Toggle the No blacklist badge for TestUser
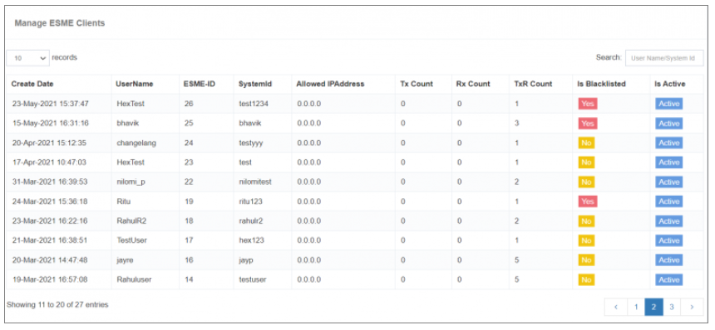 [x=586, y=240]
